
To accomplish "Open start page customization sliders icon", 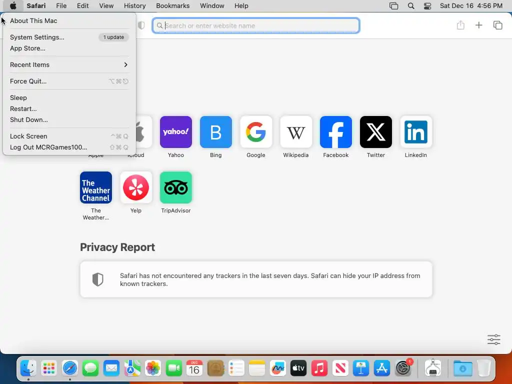I will [493, 339].
